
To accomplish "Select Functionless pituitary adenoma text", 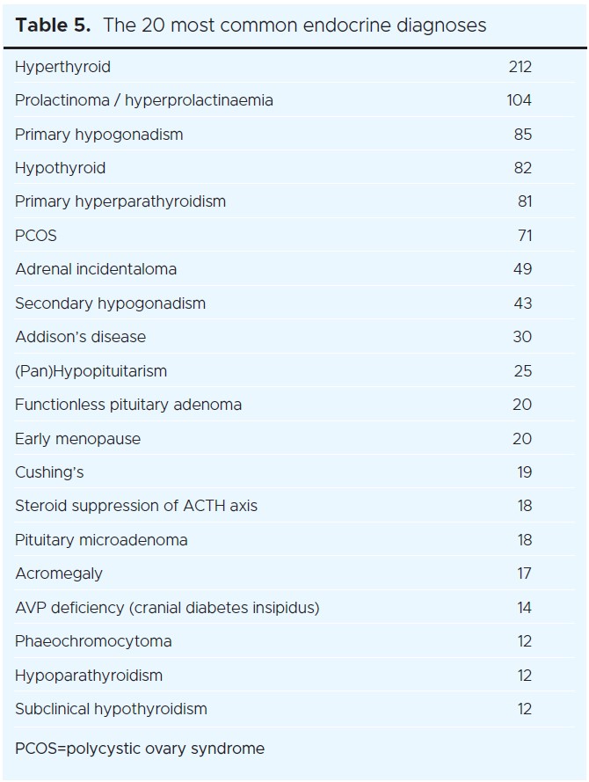I will click(x=128, y=405).
